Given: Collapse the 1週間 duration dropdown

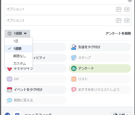Looking at the screenshot, I should pos(17,34).
